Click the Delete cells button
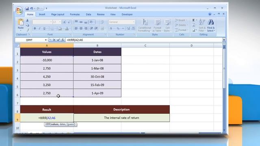This screenshot has height=146, width=260. (181, 25)
